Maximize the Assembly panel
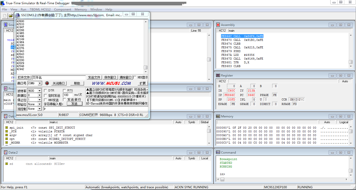The height and width of the screenshot is (190, 356). [x=341, y=25]
